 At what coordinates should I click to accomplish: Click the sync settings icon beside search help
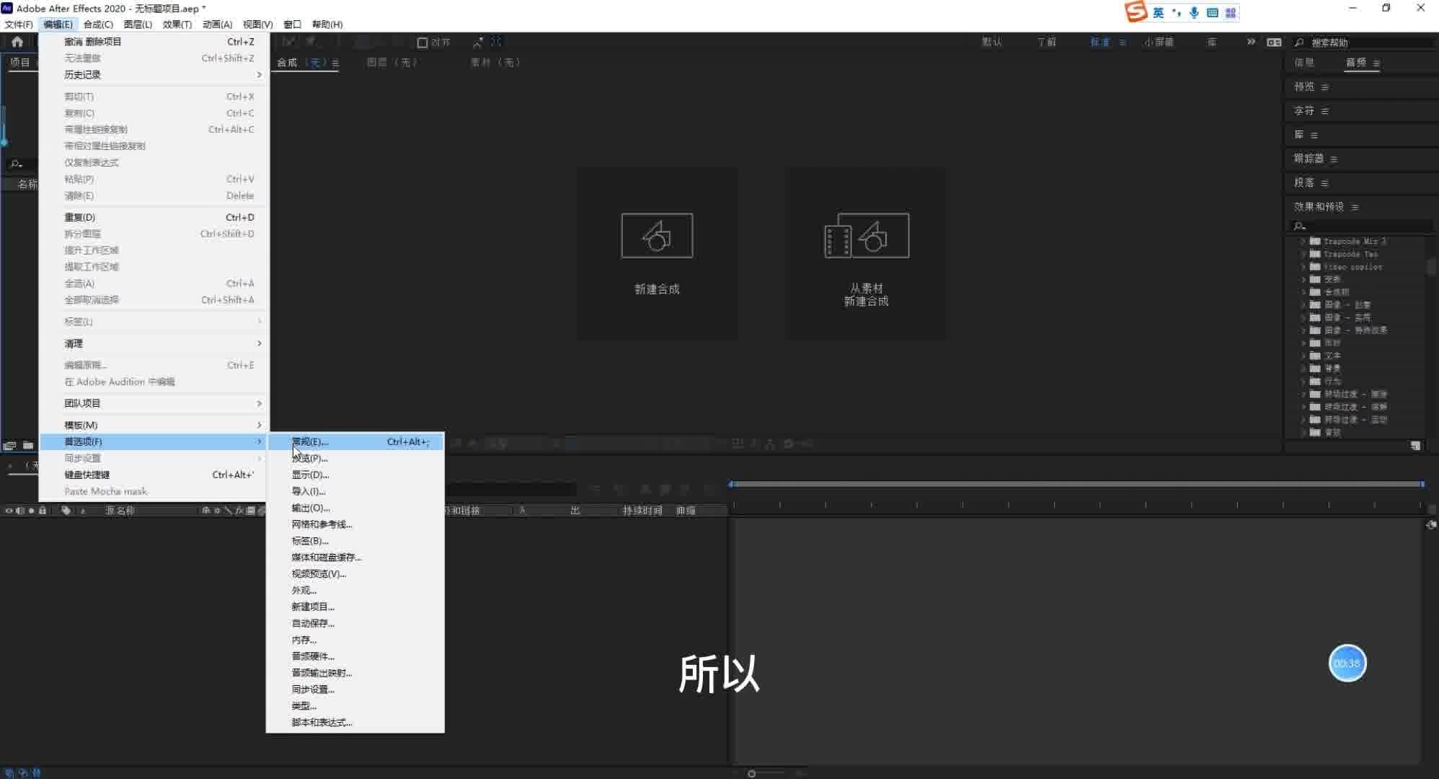point(1274,43)
